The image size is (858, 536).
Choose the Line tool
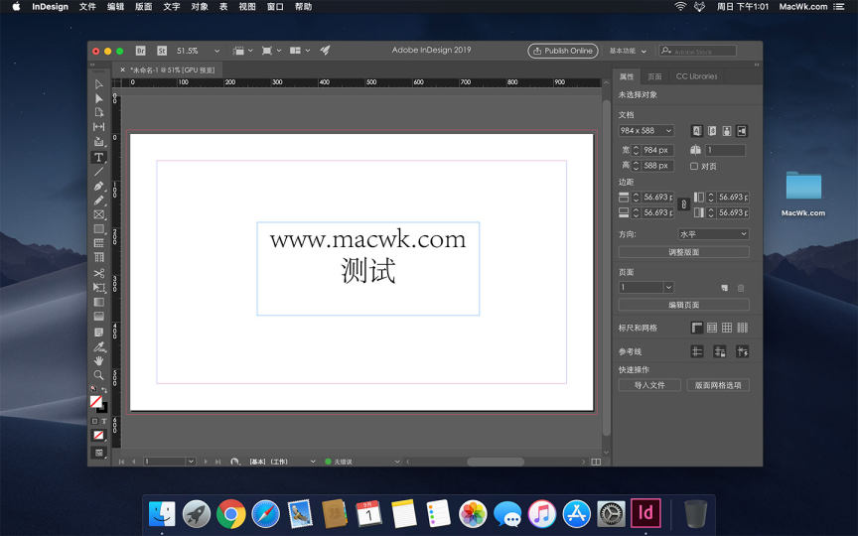click(98, 172)
